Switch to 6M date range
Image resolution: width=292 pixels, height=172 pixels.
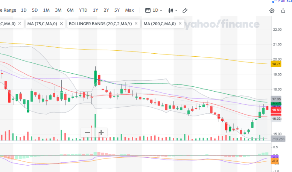click(70, 10)
